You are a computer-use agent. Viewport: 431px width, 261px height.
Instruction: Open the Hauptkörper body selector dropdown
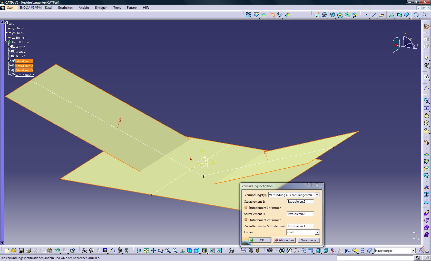tap(413, 251)
